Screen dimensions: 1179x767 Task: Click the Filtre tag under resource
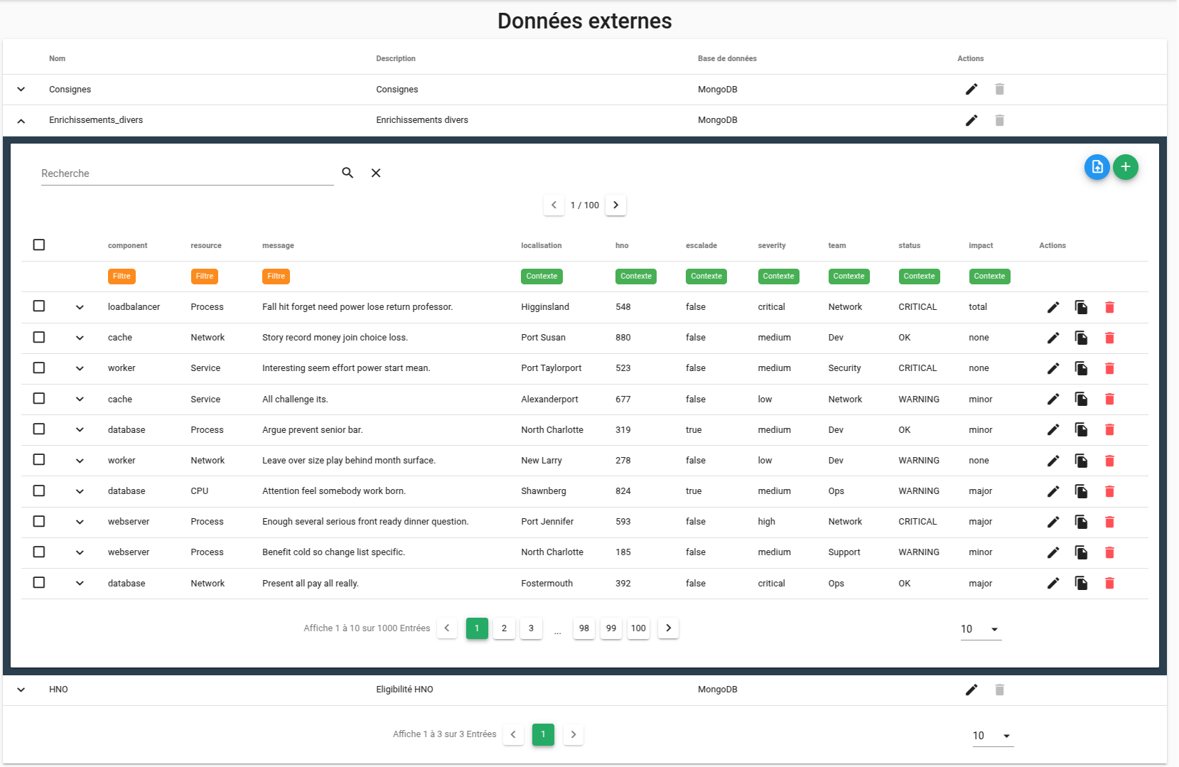pyautogui.click(x=205, y=276)
